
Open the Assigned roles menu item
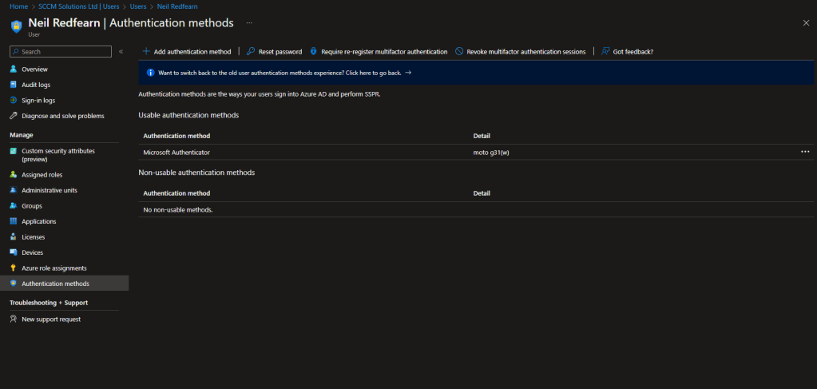point(42,175)
